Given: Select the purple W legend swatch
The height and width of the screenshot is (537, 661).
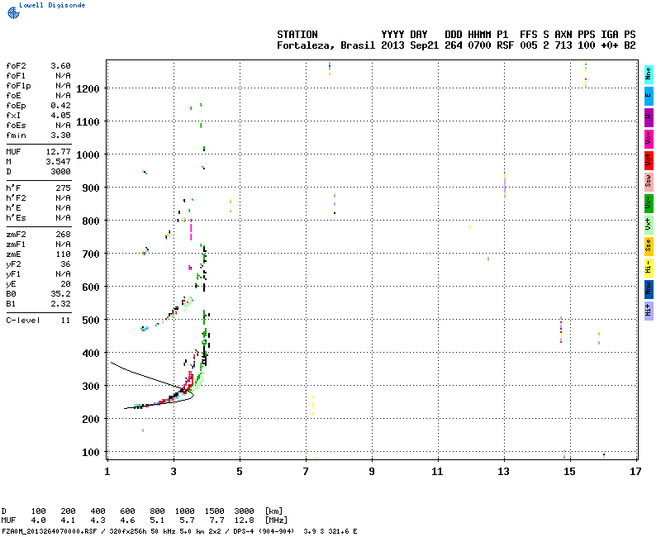Looking at the screenshot, I should point(649,117).
